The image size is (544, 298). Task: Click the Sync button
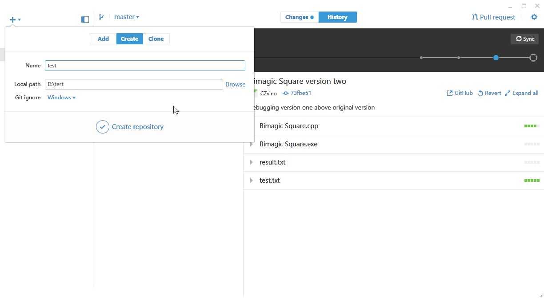pos(525,39)
